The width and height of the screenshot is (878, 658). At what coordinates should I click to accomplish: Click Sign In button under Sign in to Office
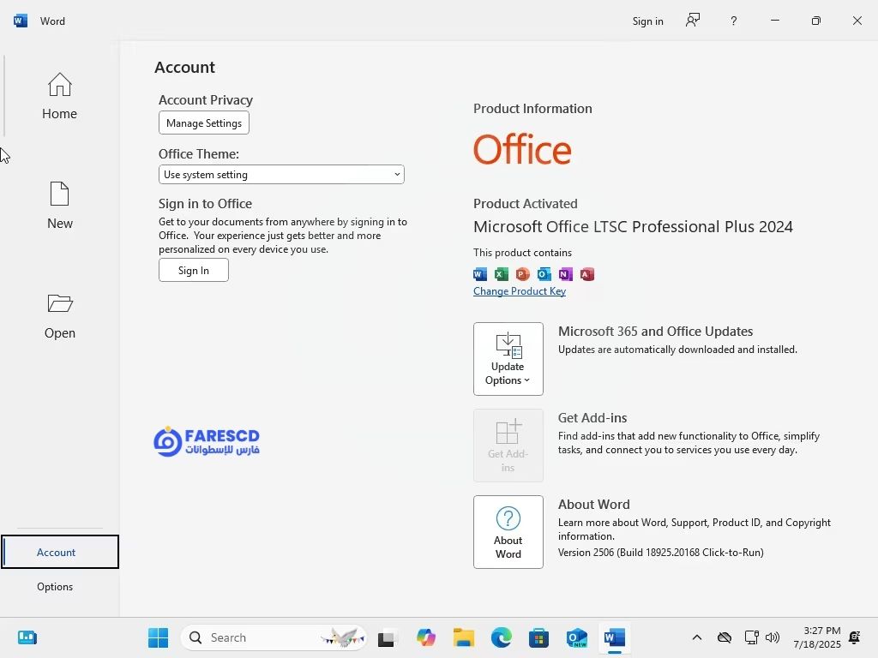pyautogui.click(x=194, y=270)
